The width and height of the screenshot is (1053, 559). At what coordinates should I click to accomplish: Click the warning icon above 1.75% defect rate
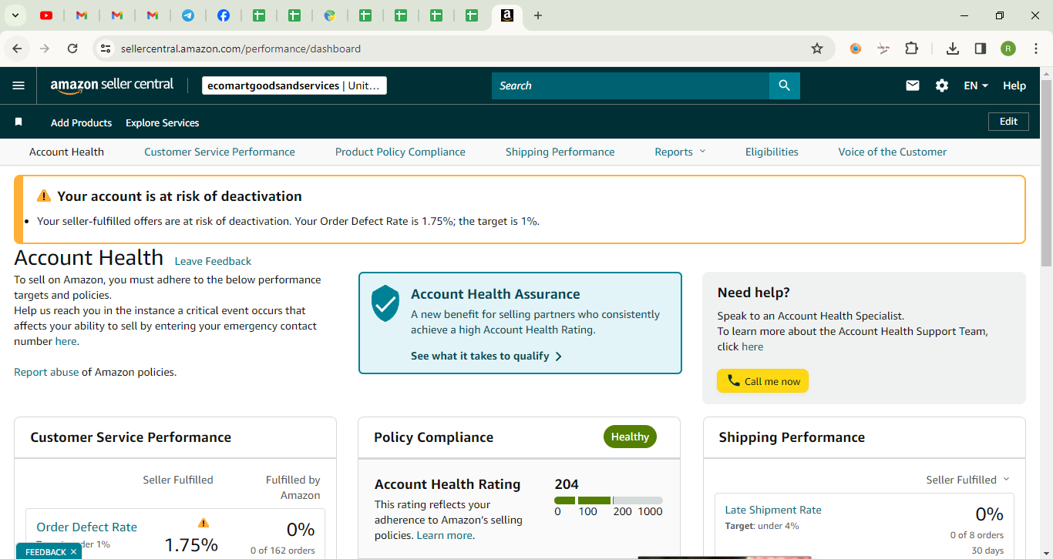click(x=204, y=523)
